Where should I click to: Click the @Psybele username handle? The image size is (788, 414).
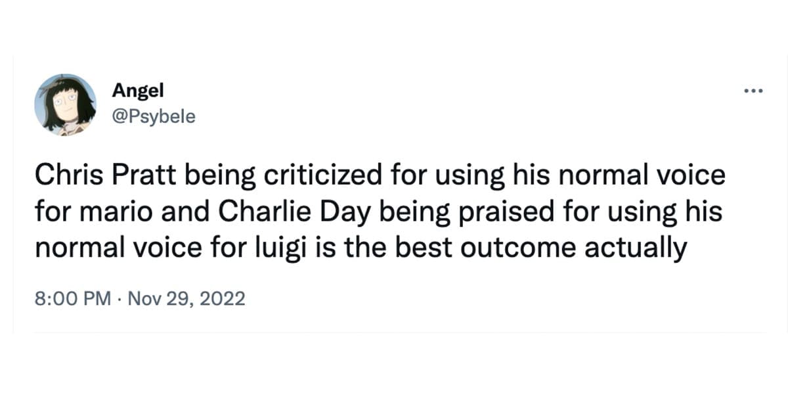[154, 118]
